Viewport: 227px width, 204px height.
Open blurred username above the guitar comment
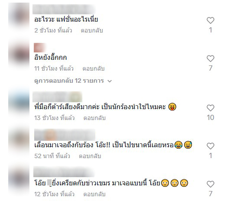(57, 97)
